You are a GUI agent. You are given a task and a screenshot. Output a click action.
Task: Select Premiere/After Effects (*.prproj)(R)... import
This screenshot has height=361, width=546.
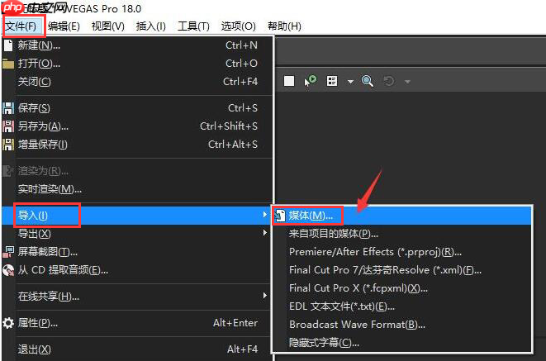click(x=402, y=252)
